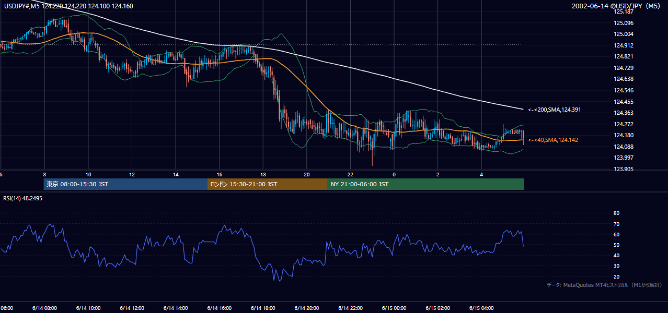Screen dimensions: 668x313
Task: Click the 6/14 18:00 date label
Action: 263,308
